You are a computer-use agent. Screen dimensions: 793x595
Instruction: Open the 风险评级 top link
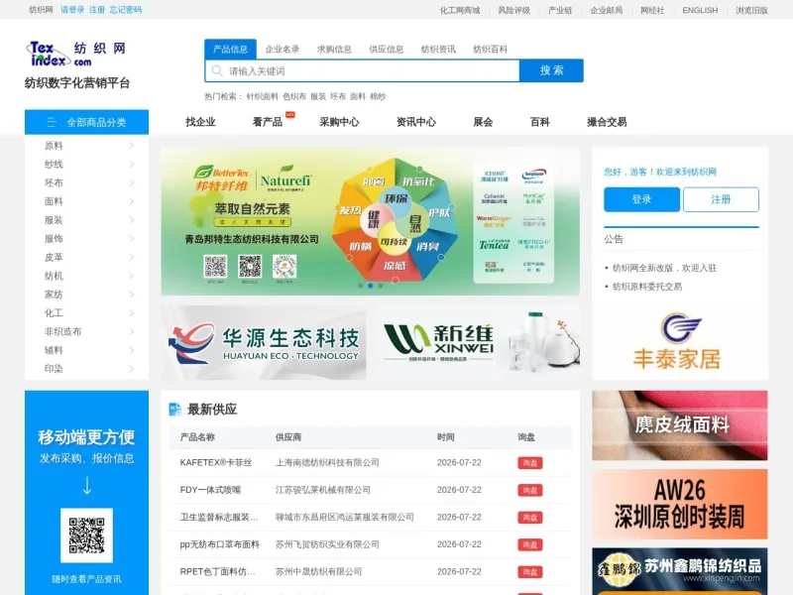(514, 10)
